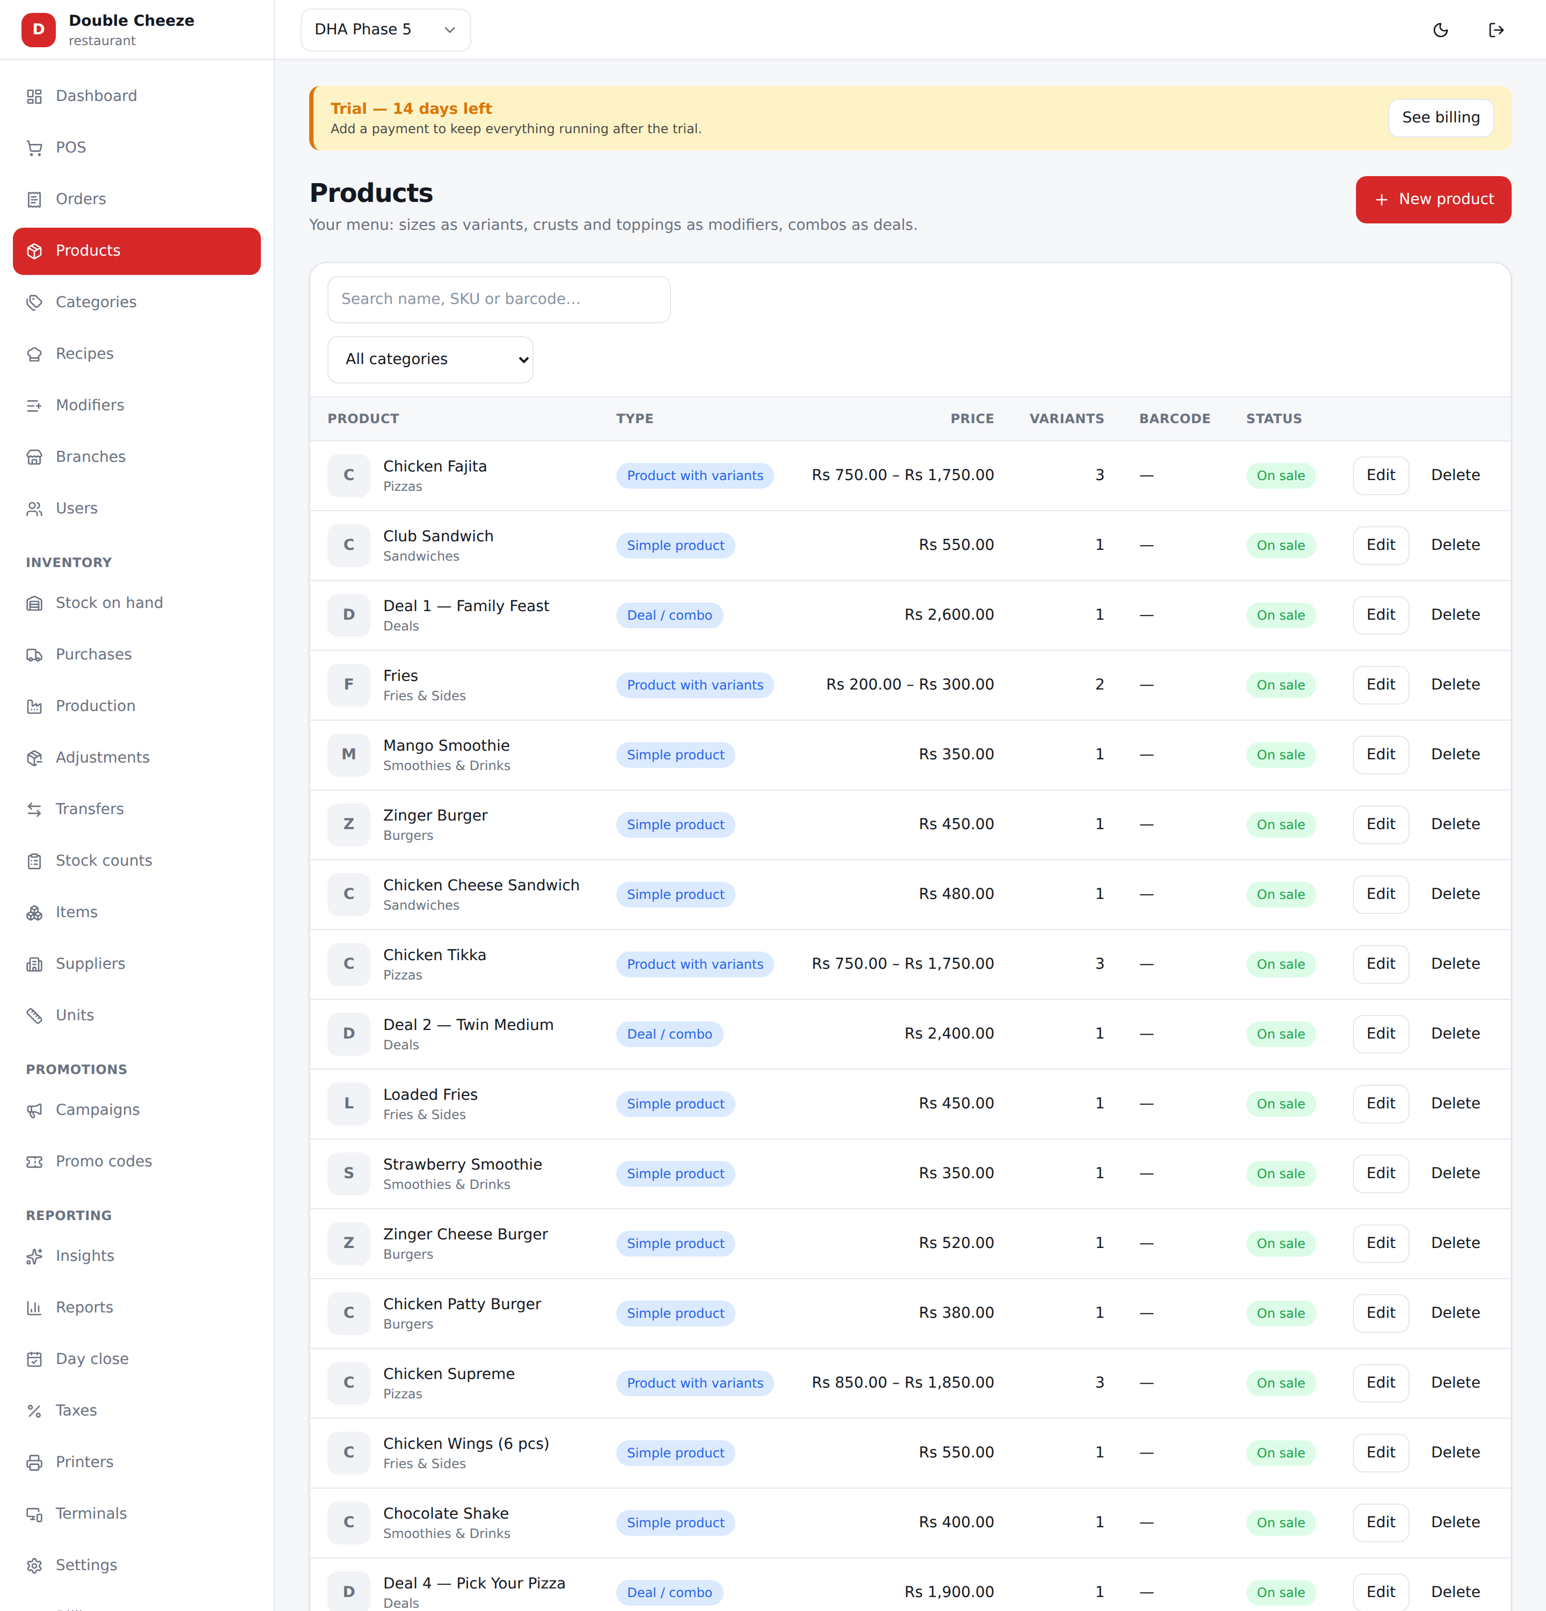This screenshot has width=1546, height=1611.
Task: Click the New product button
Action: tap(1433, 199)
